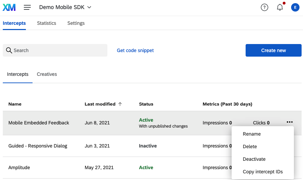Open the hamburger navigation menu
This screenshot has width=303, height=180.
point(27,7)
